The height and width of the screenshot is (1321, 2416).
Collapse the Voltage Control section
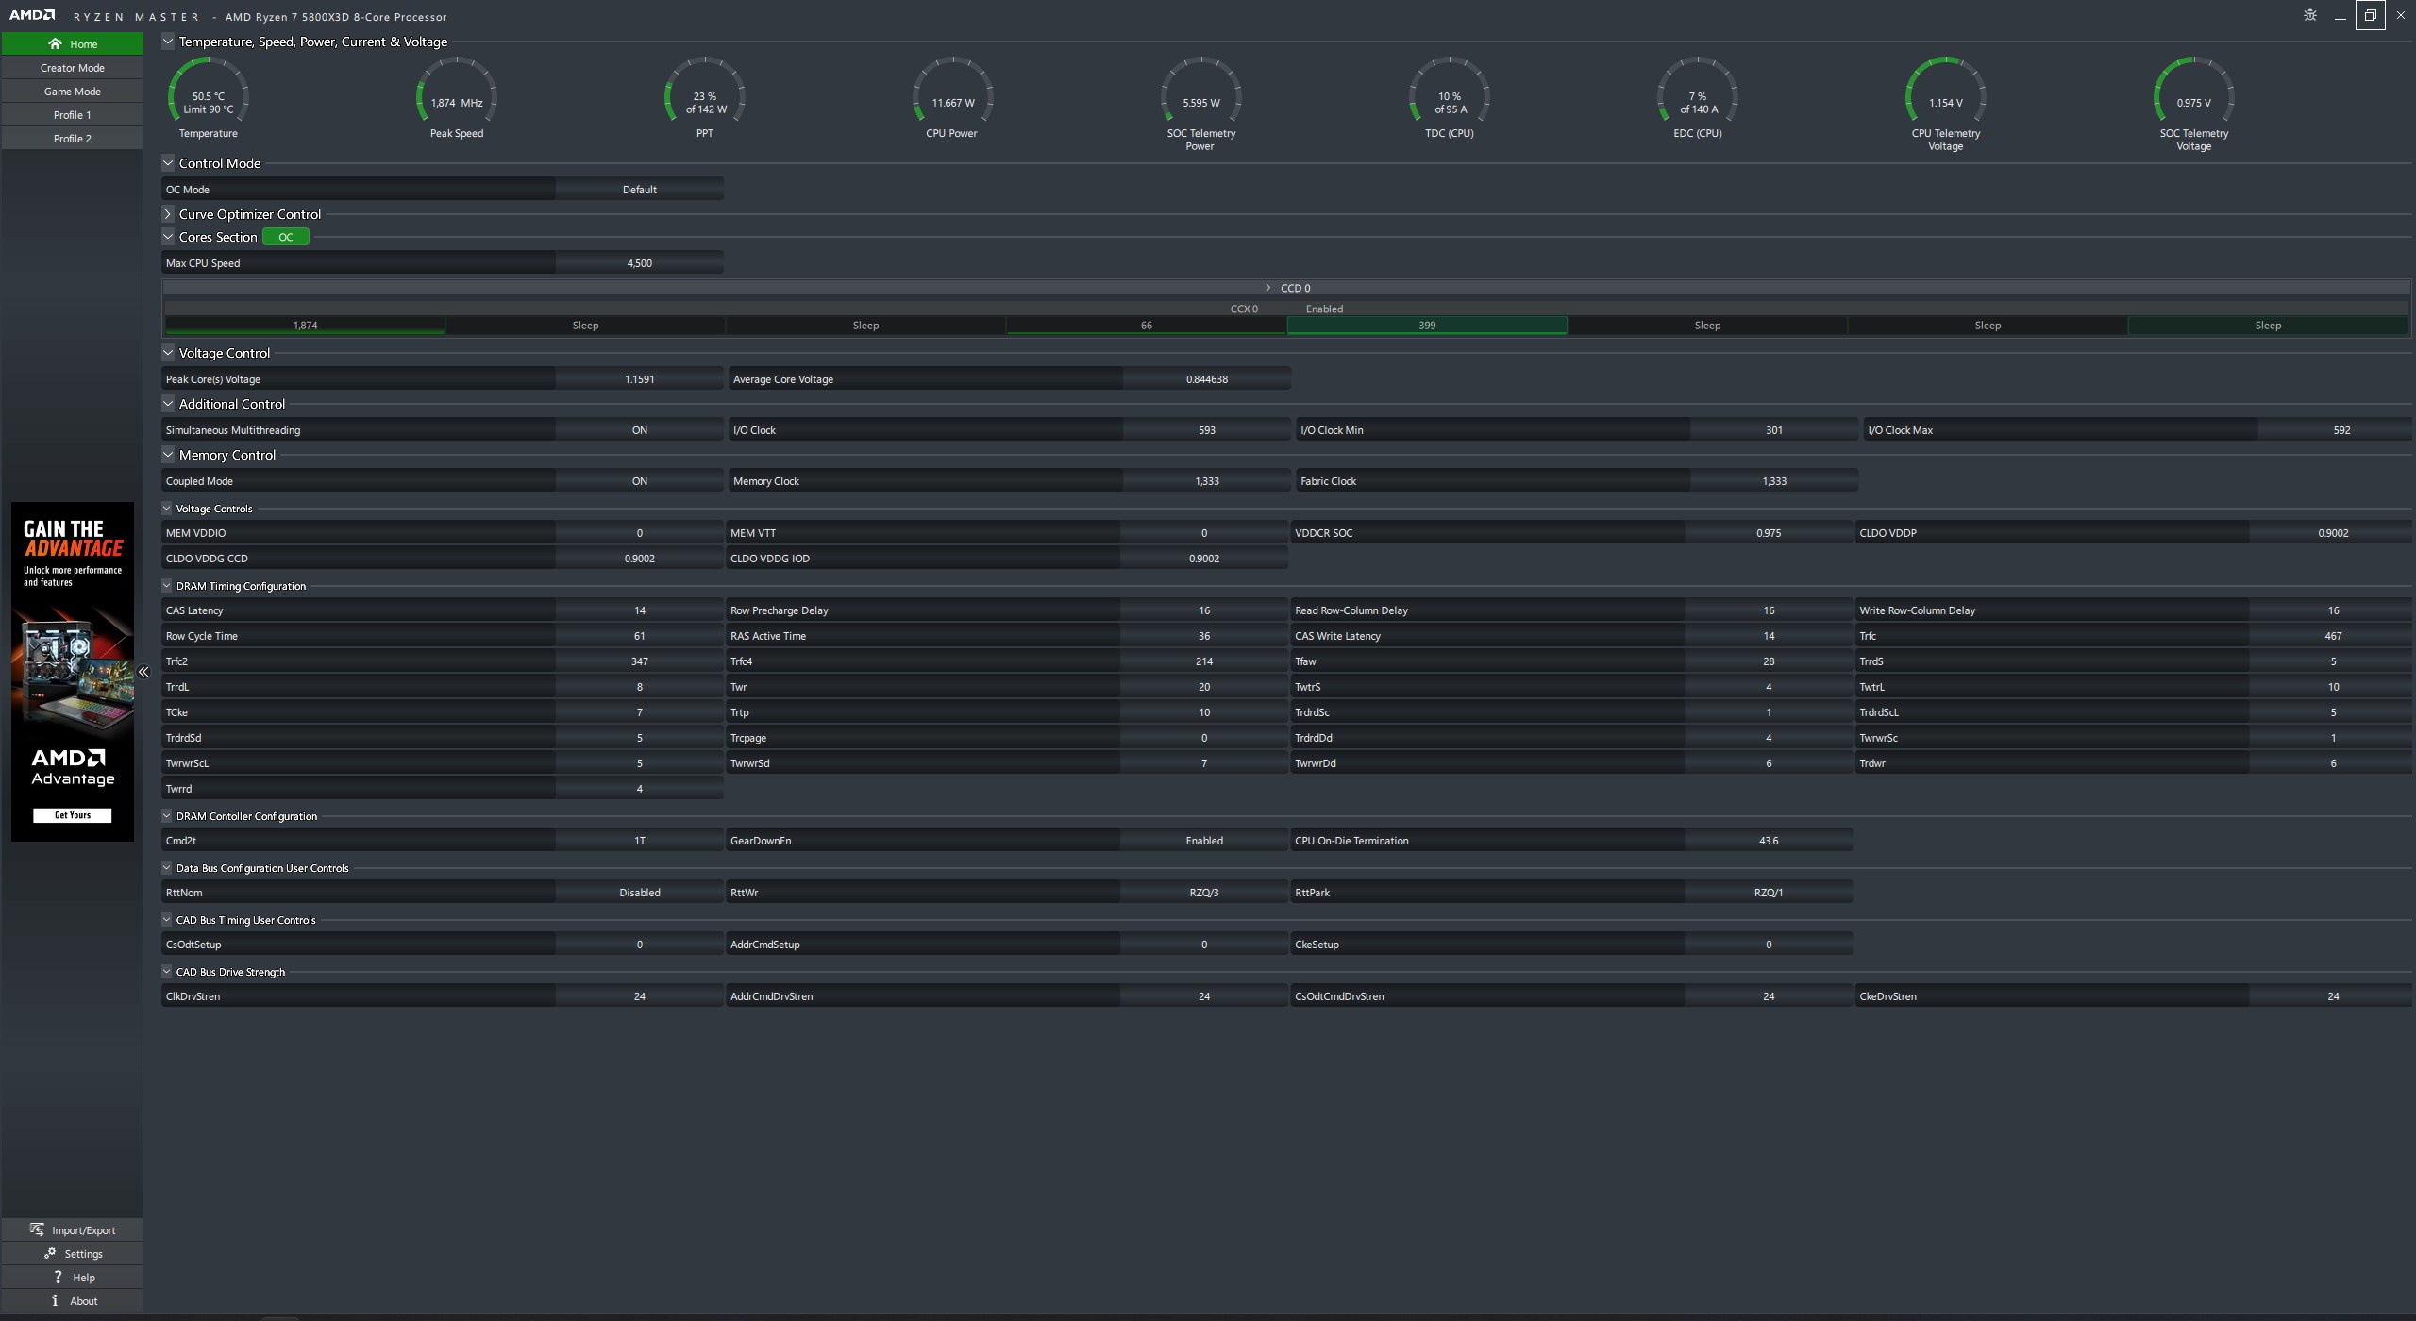coord(168,353)
